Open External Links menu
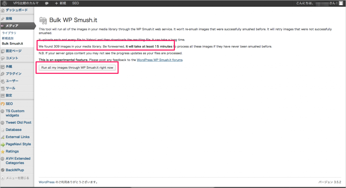The image size is (346, 188). (x=17, y=137)
